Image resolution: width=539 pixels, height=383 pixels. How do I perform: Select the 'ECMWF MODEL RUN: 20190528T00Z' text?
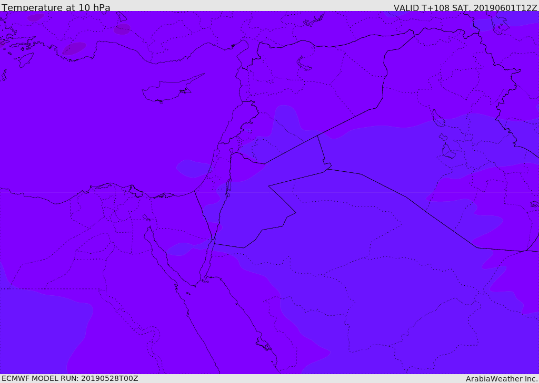point(70,379)
